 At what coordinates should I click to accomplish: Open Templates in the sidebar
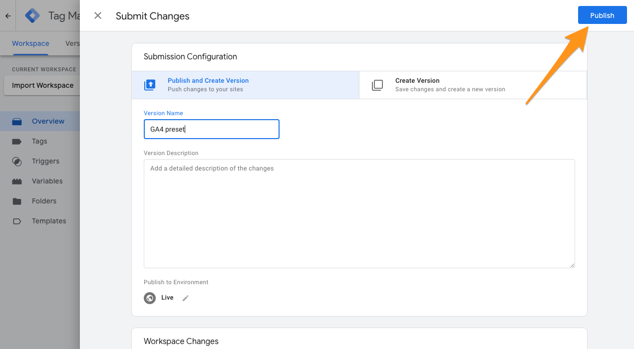click(x=40, y=221)
